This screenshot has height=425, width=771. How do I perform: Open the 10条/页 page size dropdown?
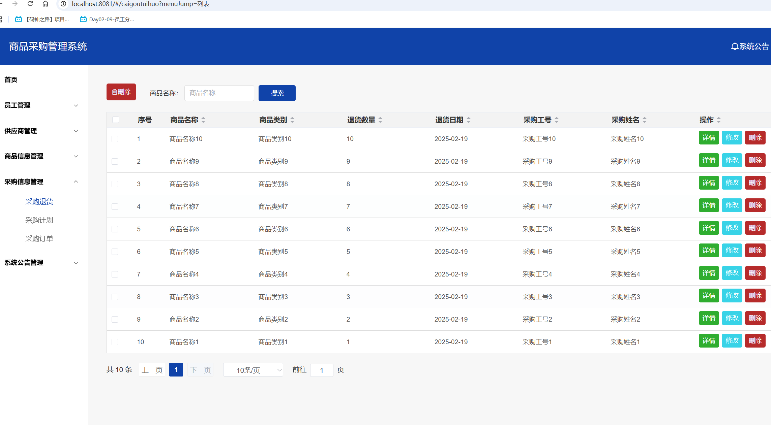[253, 370]
